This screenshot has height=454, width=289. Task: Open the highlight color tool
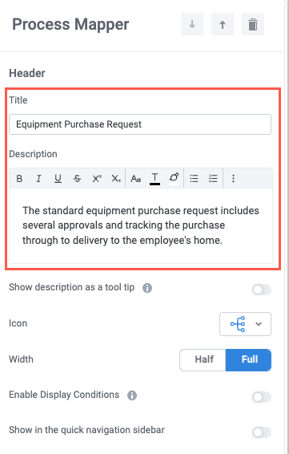tap(174, 178)
